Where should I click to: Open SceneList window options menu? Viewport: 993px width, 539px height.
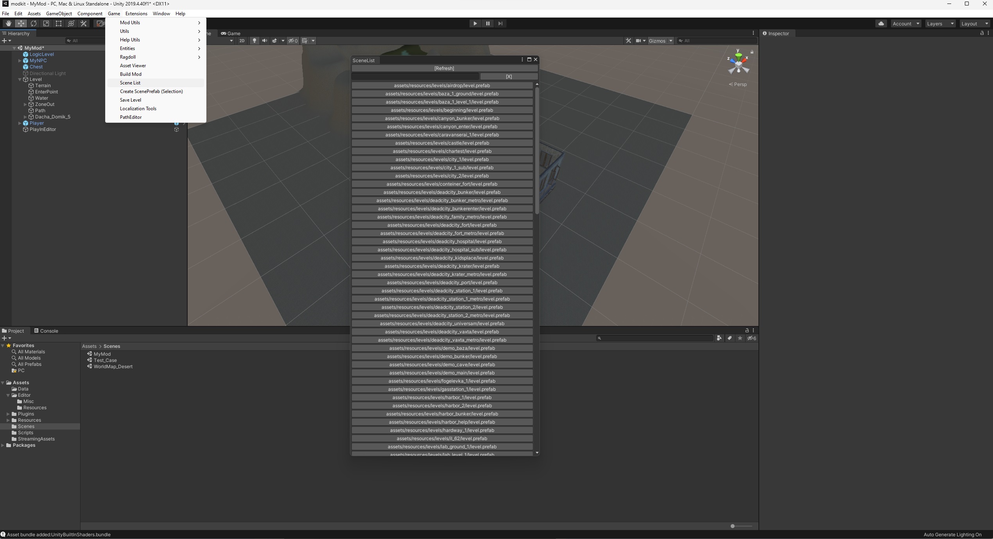522,59
